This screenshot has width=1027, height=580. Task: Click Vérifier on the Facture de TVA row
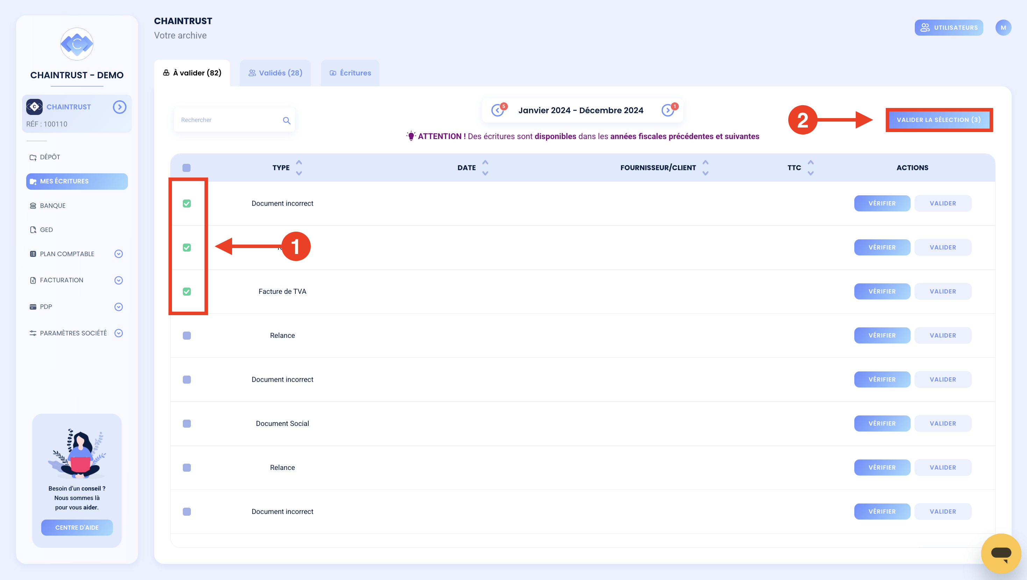click(882, 292)
